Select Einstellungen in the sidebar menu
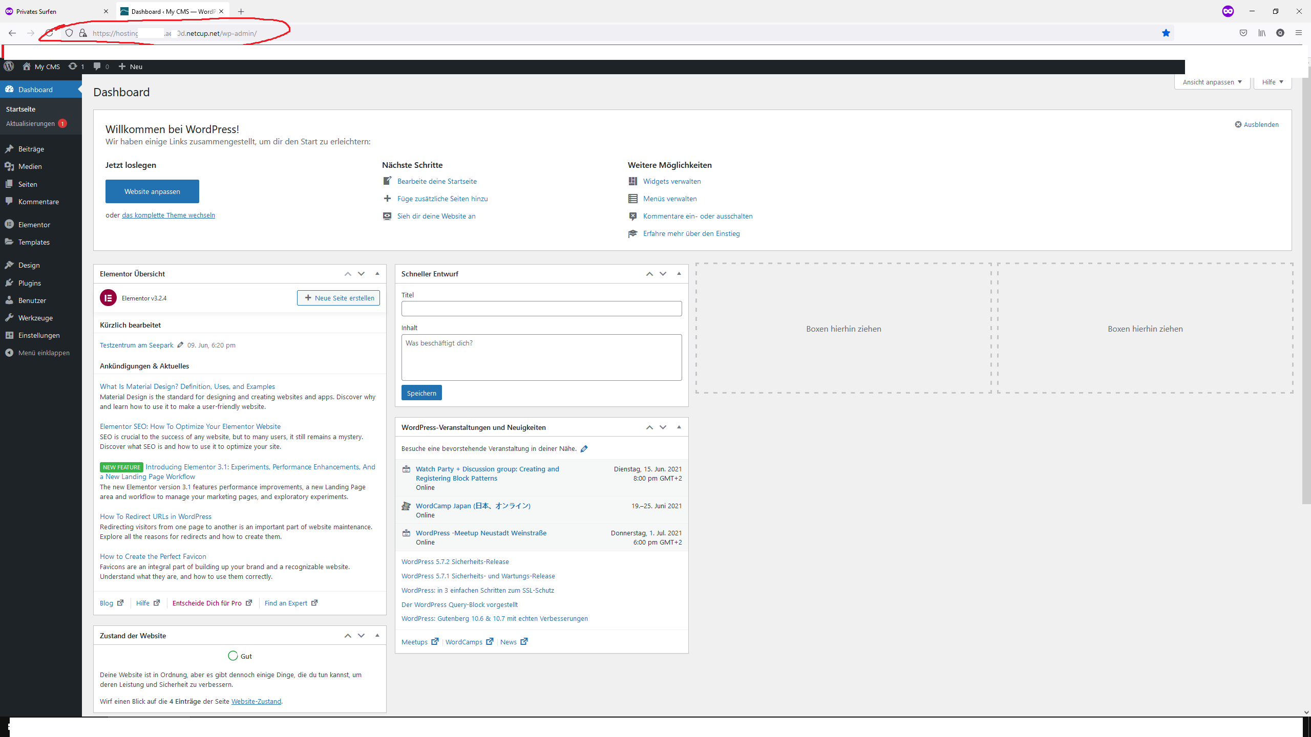1311x737 pixels. click(39, 335)
